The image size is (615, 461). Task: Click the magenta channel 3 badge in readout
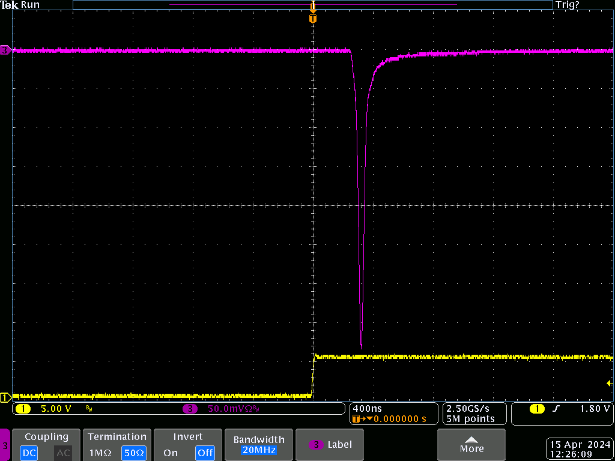click(190, 409)
